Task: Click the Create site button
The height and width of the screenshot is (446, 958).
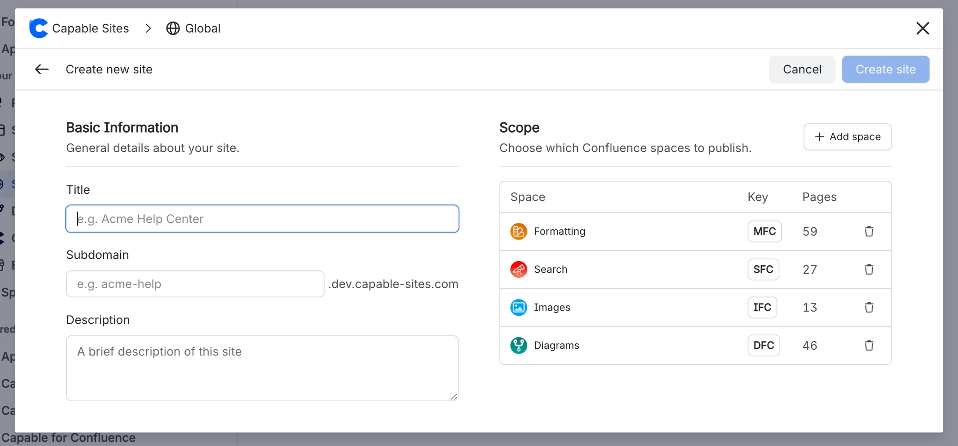Action: 885,70
